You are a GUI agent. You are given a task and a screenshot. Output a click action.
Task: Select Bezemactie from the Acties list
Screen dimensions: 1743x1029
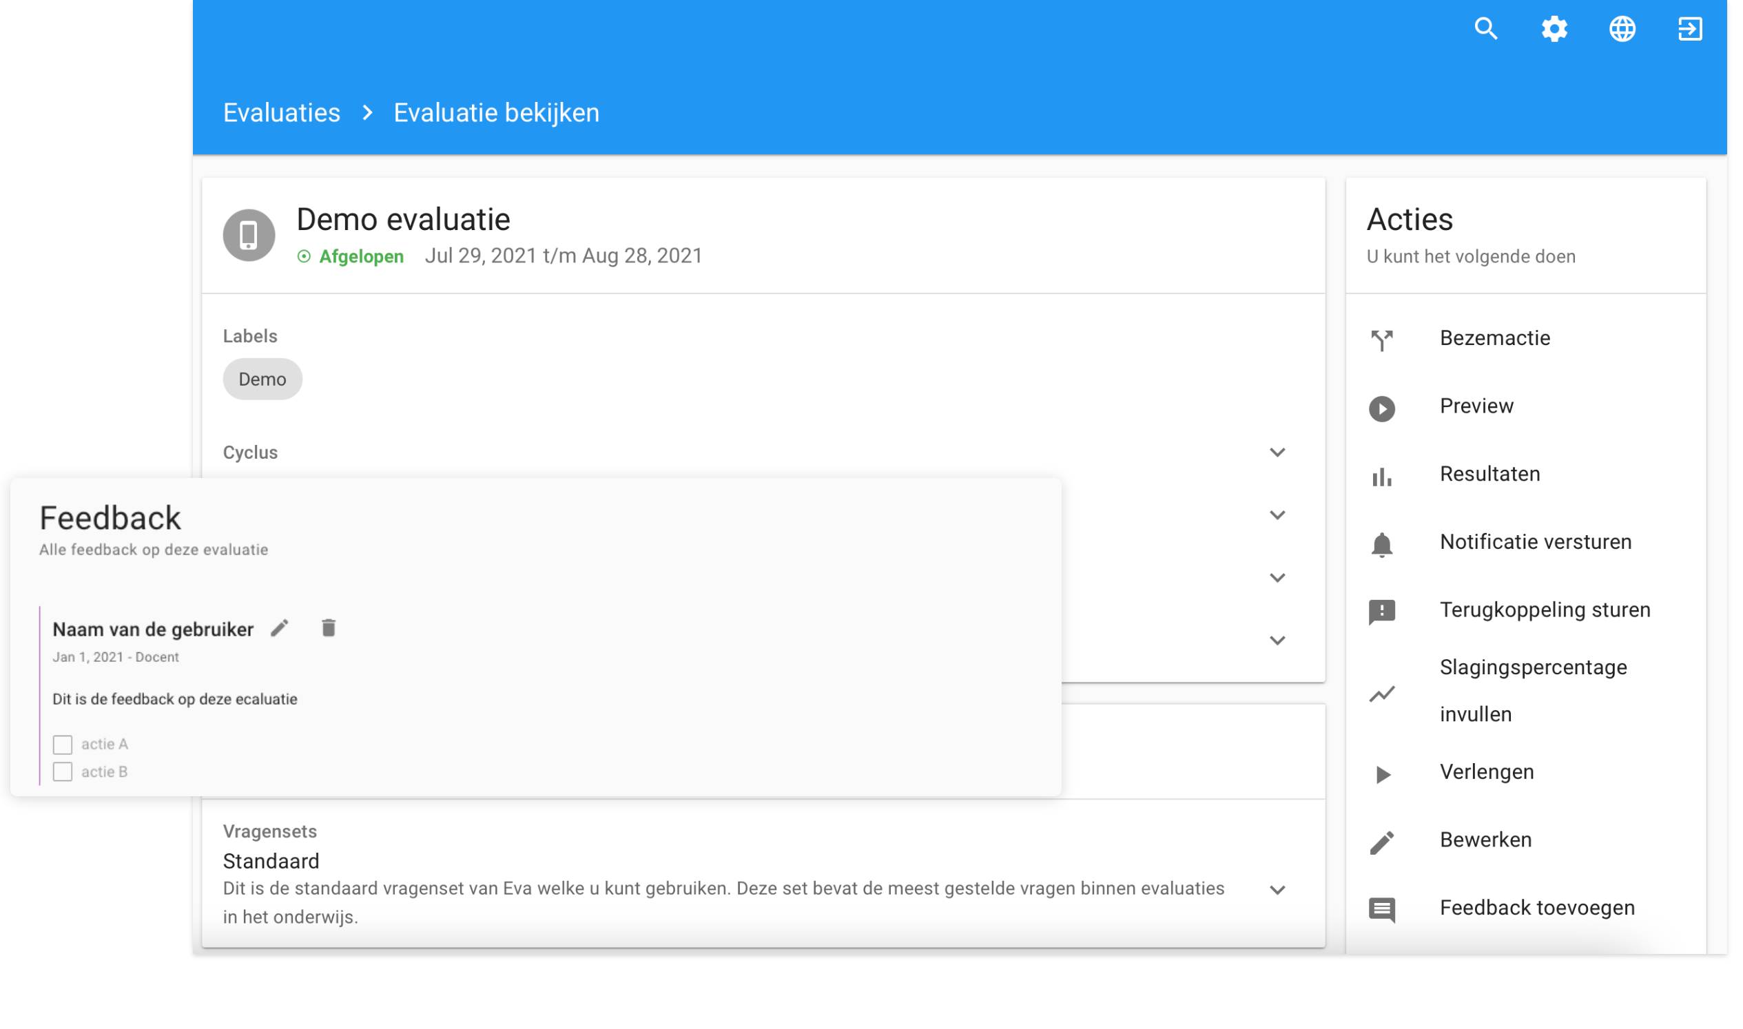[x=1495, y=338]
